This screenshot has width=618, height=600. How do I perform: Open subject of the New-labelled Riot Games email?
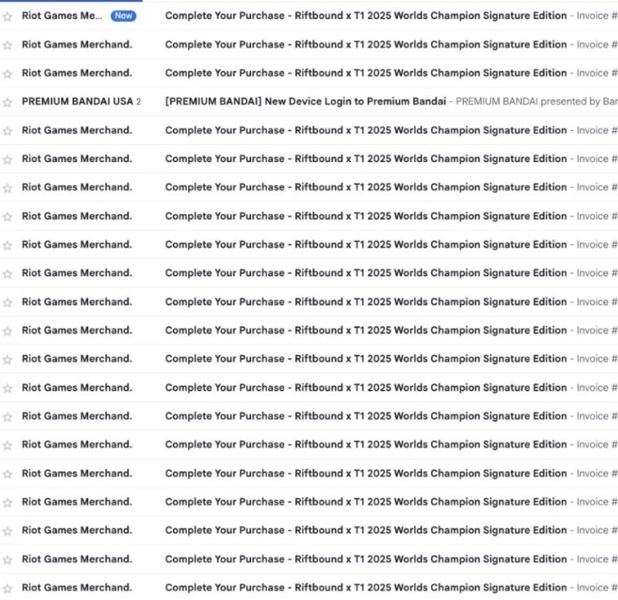pyautogui.click(x=366, y=15)
